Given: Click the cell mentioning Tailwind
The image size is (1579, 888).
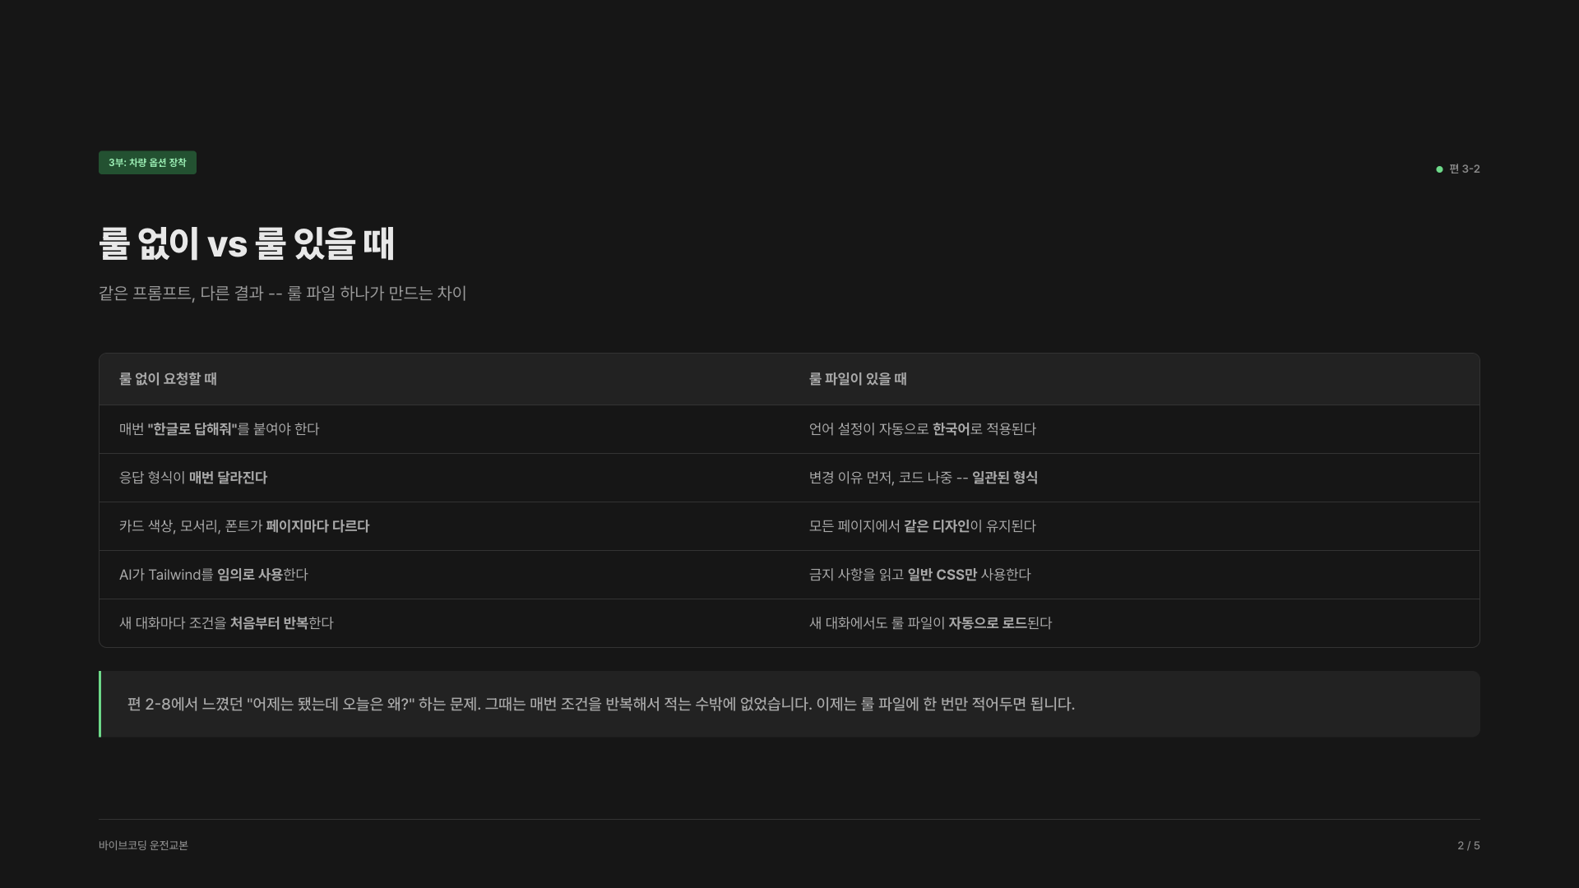Looking at the screenshot, I should click(x=213, y=575).
